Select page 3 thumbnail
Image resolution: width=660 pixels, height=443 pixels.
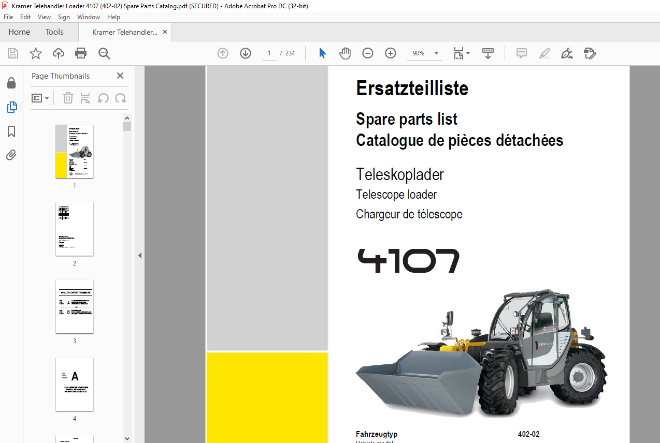pos(75,306)
